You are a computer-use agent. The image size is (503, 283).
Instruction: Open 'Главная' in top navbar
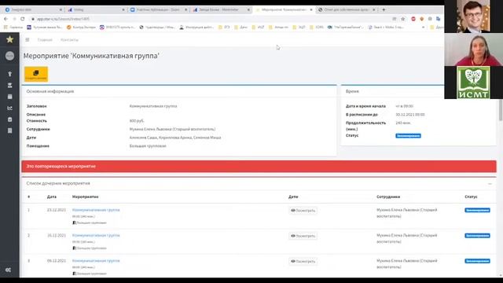[x=45, y=40]
